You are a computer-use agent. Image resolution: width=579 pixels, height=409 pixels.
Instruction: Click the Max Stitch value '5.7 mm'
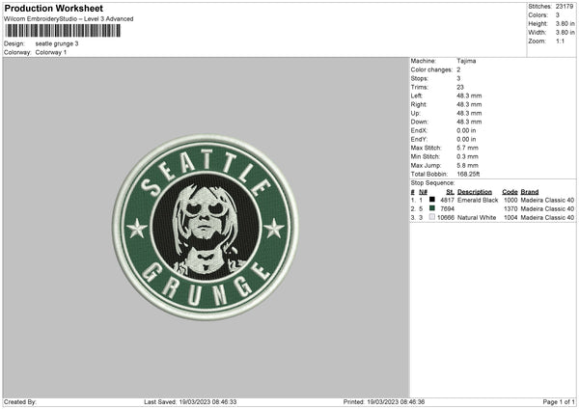[467, 148]
